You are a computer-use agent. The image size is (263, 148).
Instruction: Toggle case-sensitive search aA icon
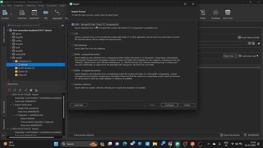click(62, 25)
